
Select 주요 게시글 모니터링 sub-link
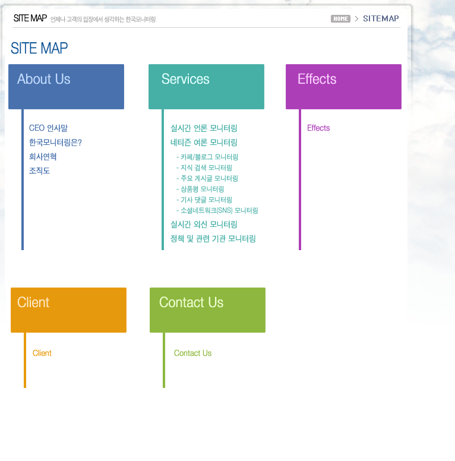pyautogui.click(x=207, y=178)
